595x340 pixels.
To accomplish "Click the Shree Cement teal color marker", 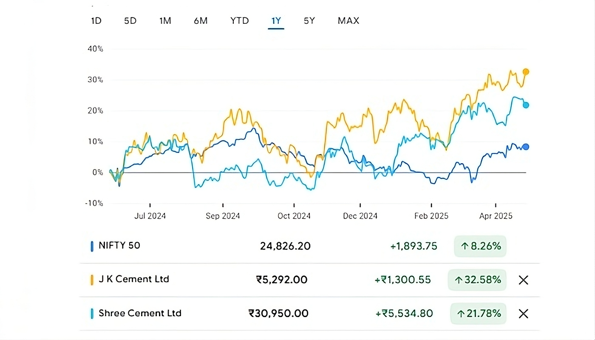I will tap(92, 314).
